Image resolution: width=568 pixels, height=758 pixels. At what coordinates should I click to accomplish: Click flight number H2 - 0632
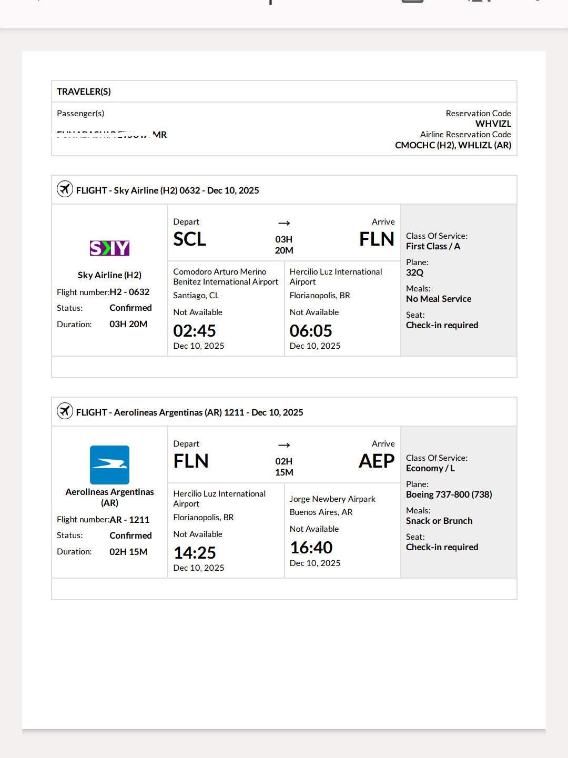129,292
